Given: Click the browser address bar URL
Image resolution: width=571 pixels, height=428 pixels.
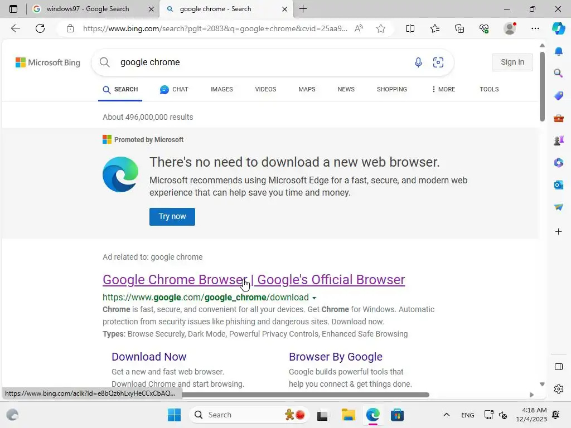Looking at the screenshot, I should click(x=215, y=28).
